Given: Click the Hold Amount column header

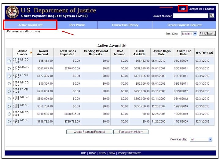Looking at the screenshot, I should click(x=120, y=53).
